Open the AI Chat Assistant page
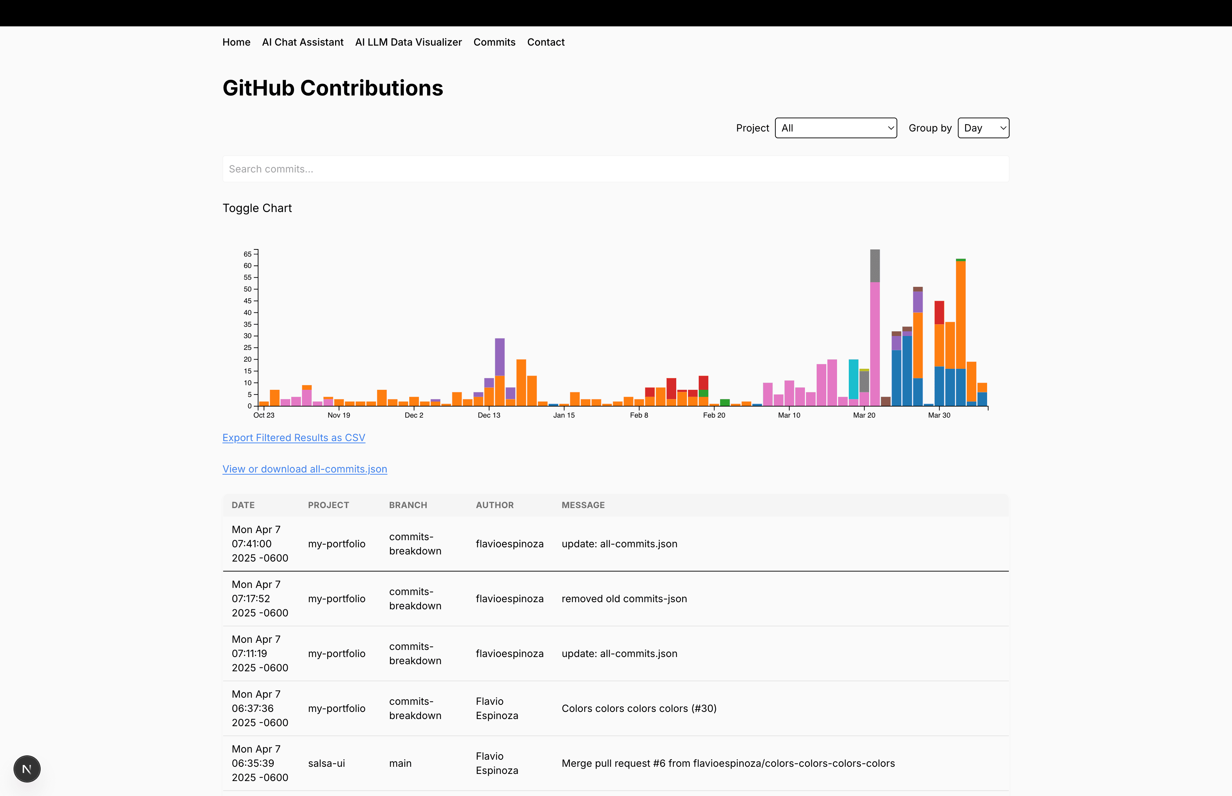 point(302,42)
